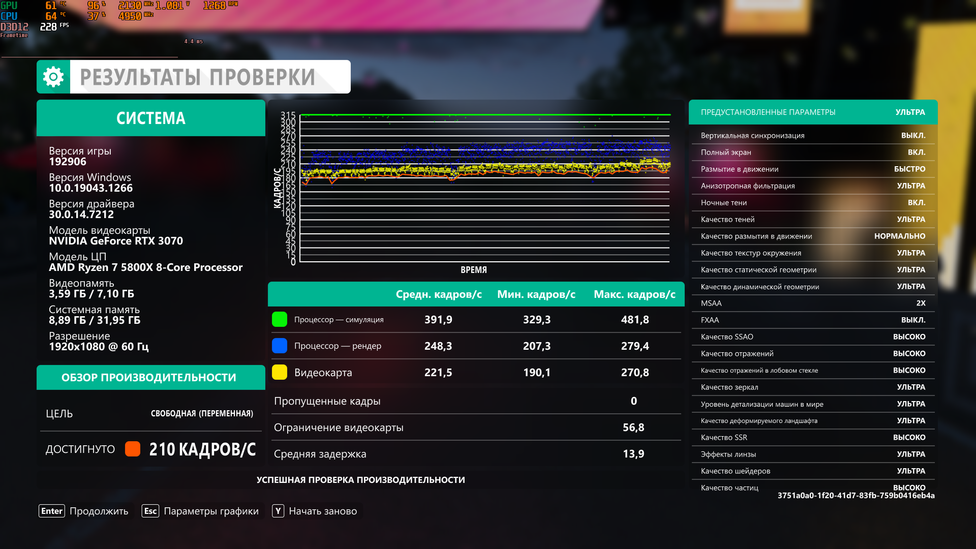Open the MSAA 2X option row
This screenshot has height=549, width=976.
click(813, 303)
